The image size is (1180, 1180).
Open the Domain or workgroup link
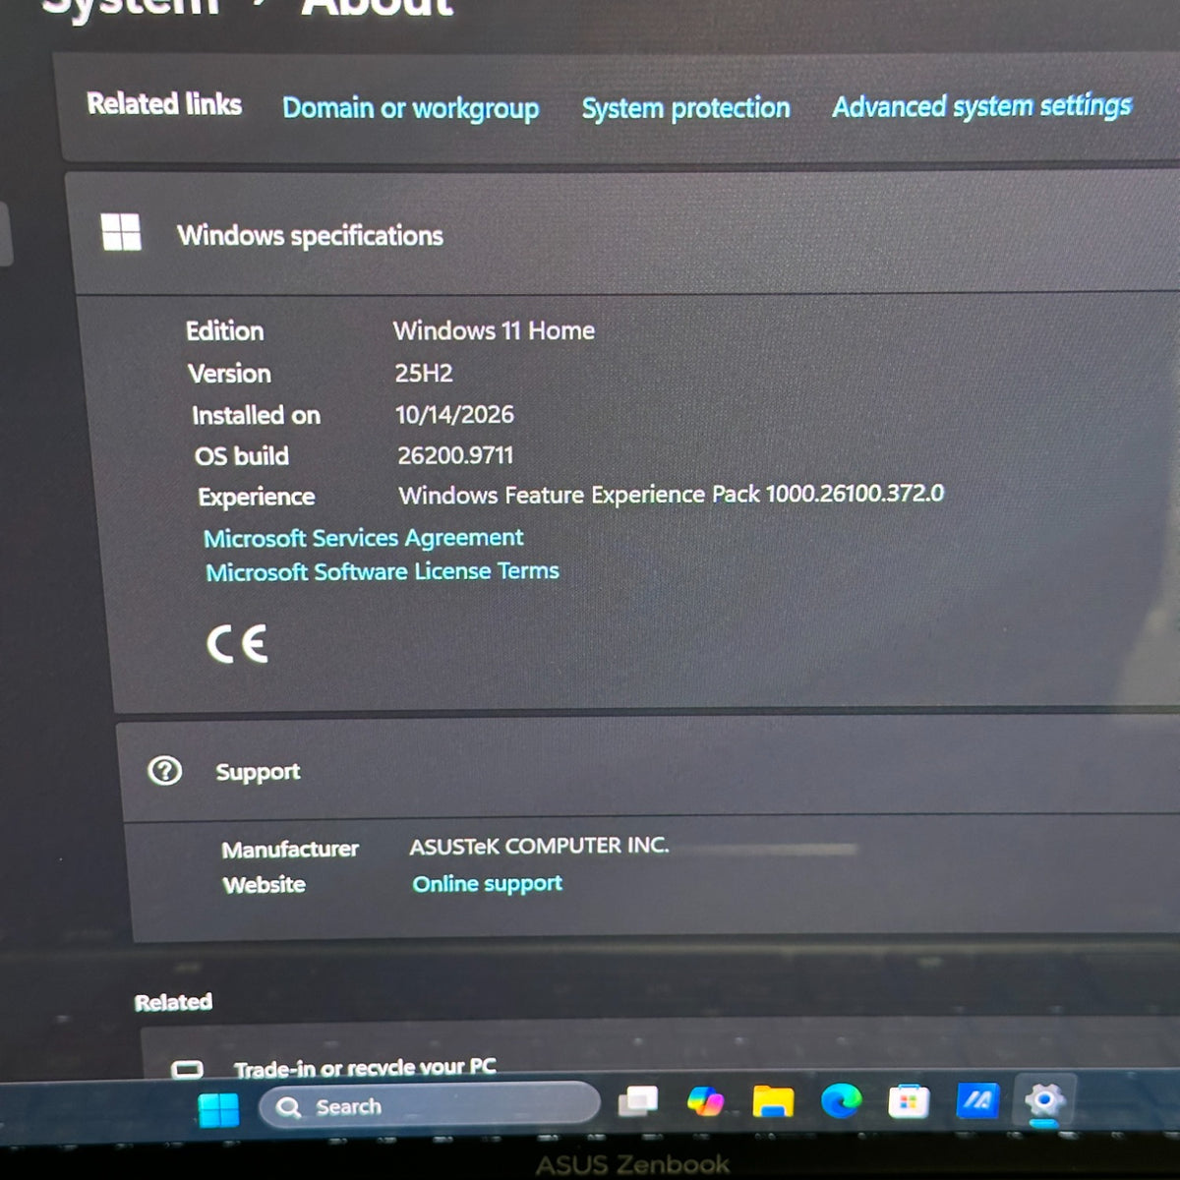(410, 108)
